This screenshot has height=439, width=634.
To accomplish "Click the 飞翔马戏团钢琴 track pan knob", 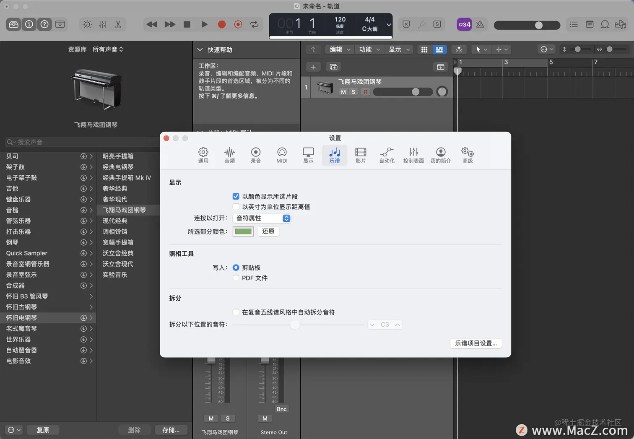I will (x=442, y=91).
